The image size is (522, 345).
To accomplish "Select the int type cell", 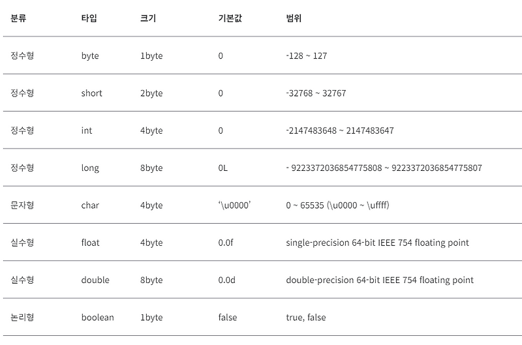I will pos(87,130).
